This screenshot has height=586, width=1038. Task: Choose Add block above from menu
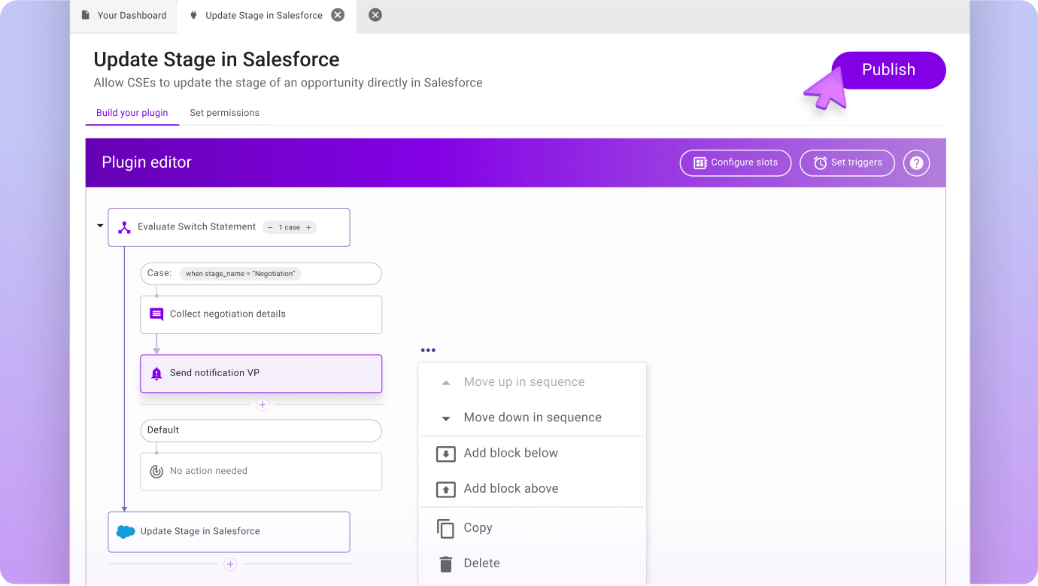[x=511, y=488]
